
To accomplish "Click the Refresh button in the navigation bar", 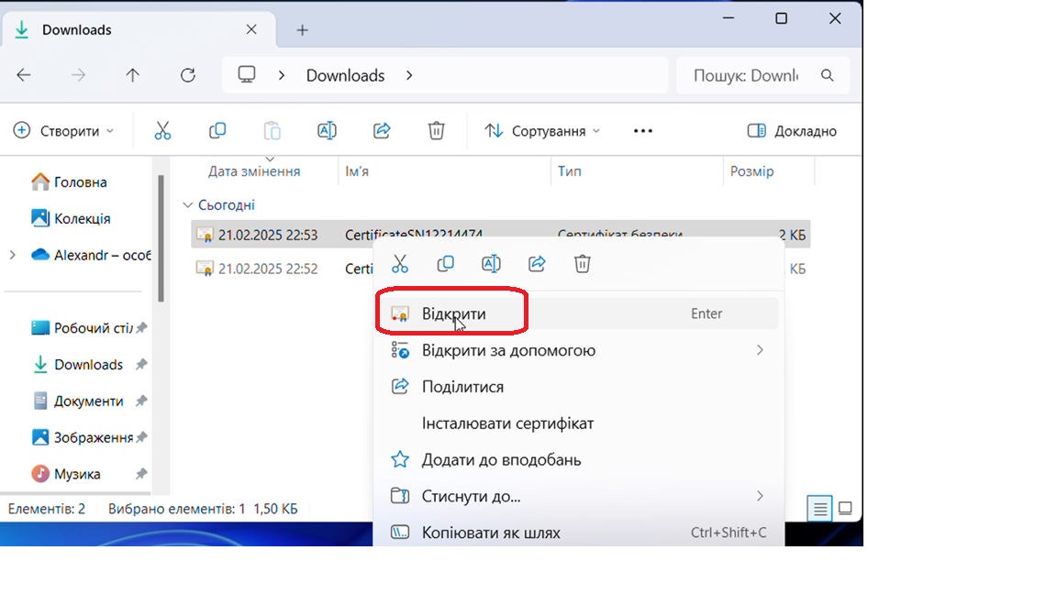I will [188, 75].
